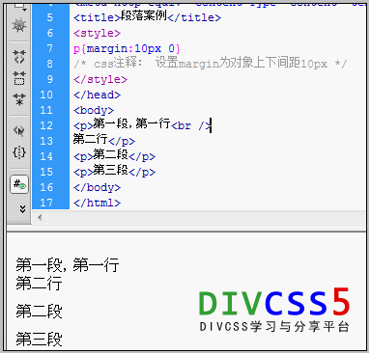Image resolution: width=370 pixels, height=354 pixels.
Task: Click preview paragraph '第三段'
Action: (x=39, y=339)
